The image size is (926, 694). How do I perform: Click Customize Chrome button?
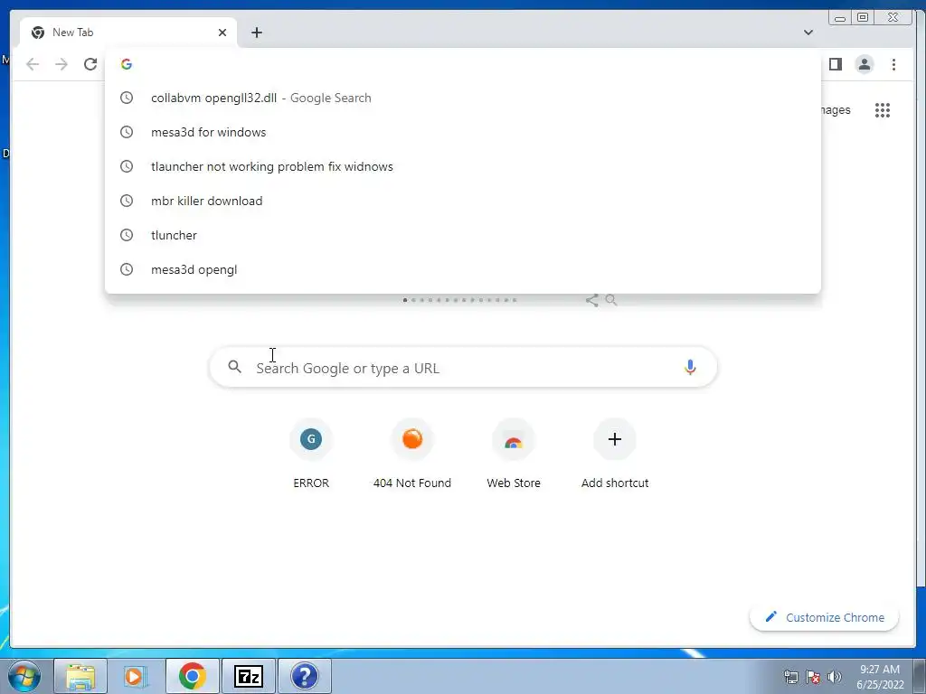click(x=825, y=617)
